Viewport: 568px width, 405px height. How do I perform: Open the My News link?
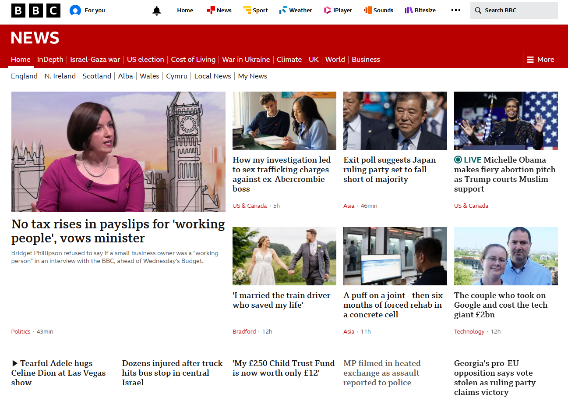coord(252,76)
